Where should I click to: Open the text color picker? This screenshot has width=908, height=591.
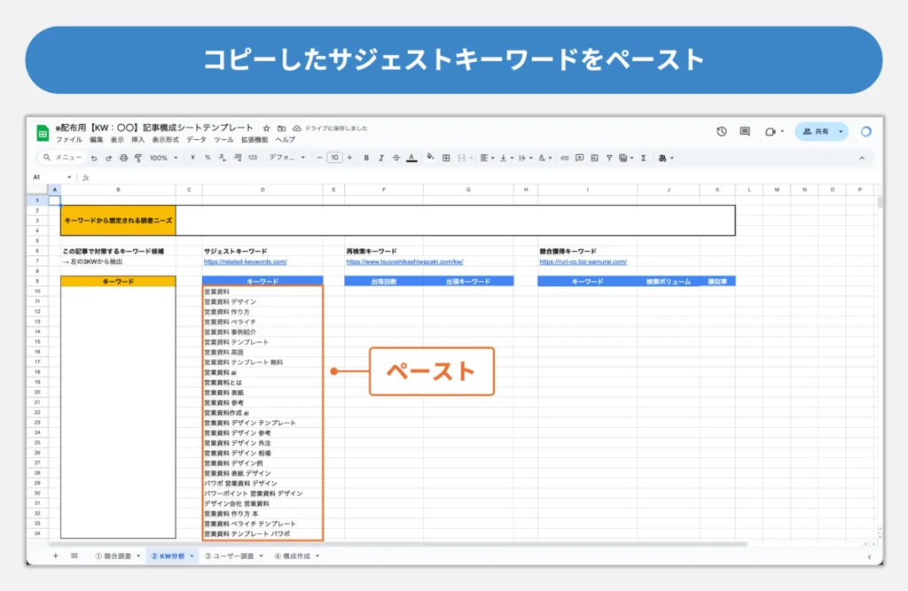411,158
